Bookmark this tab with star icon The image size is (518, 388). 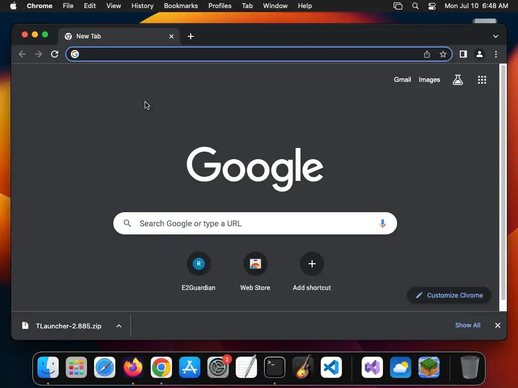pos(443,54)
